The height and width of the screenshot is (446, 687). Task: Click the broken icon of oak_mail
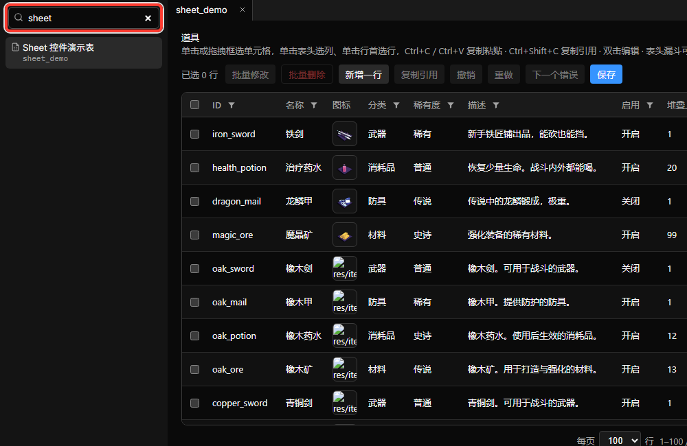(x=345, y=302)
